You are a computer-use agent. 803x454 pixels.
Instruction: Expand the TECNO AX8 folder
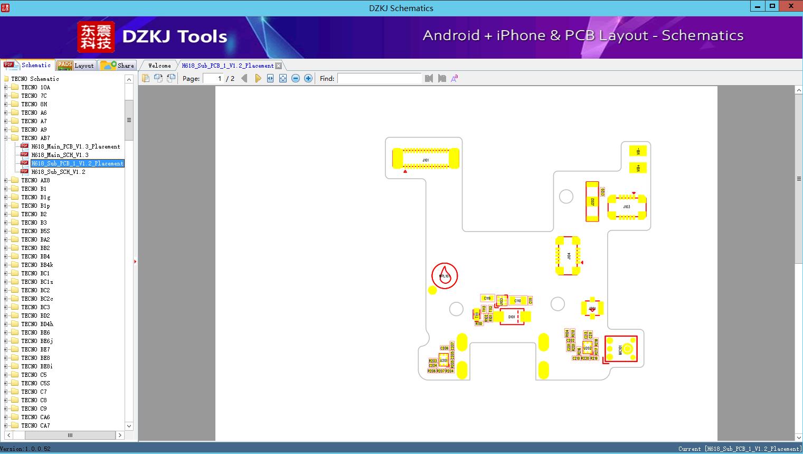tap(6, 180)
